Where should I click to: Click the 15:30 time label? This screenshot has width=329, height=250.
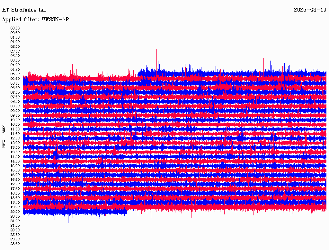(x=15, y=171)
